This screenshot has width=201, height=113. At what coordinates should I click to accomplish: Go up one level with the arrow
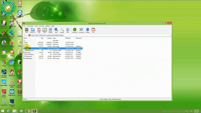[x=25, y=35]
